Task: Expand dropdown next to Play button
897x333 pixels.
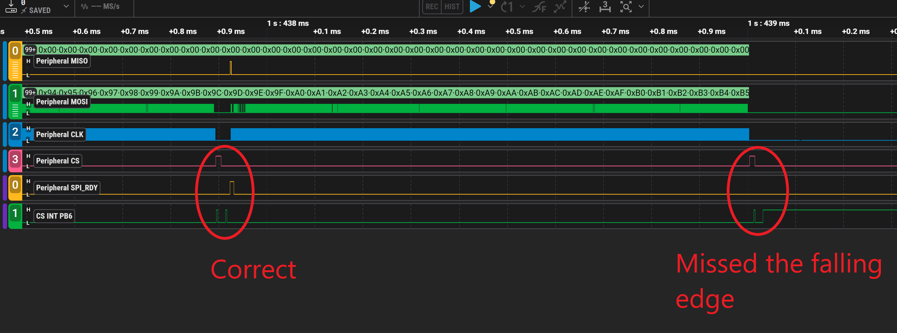Action: [x=490, y=7]
